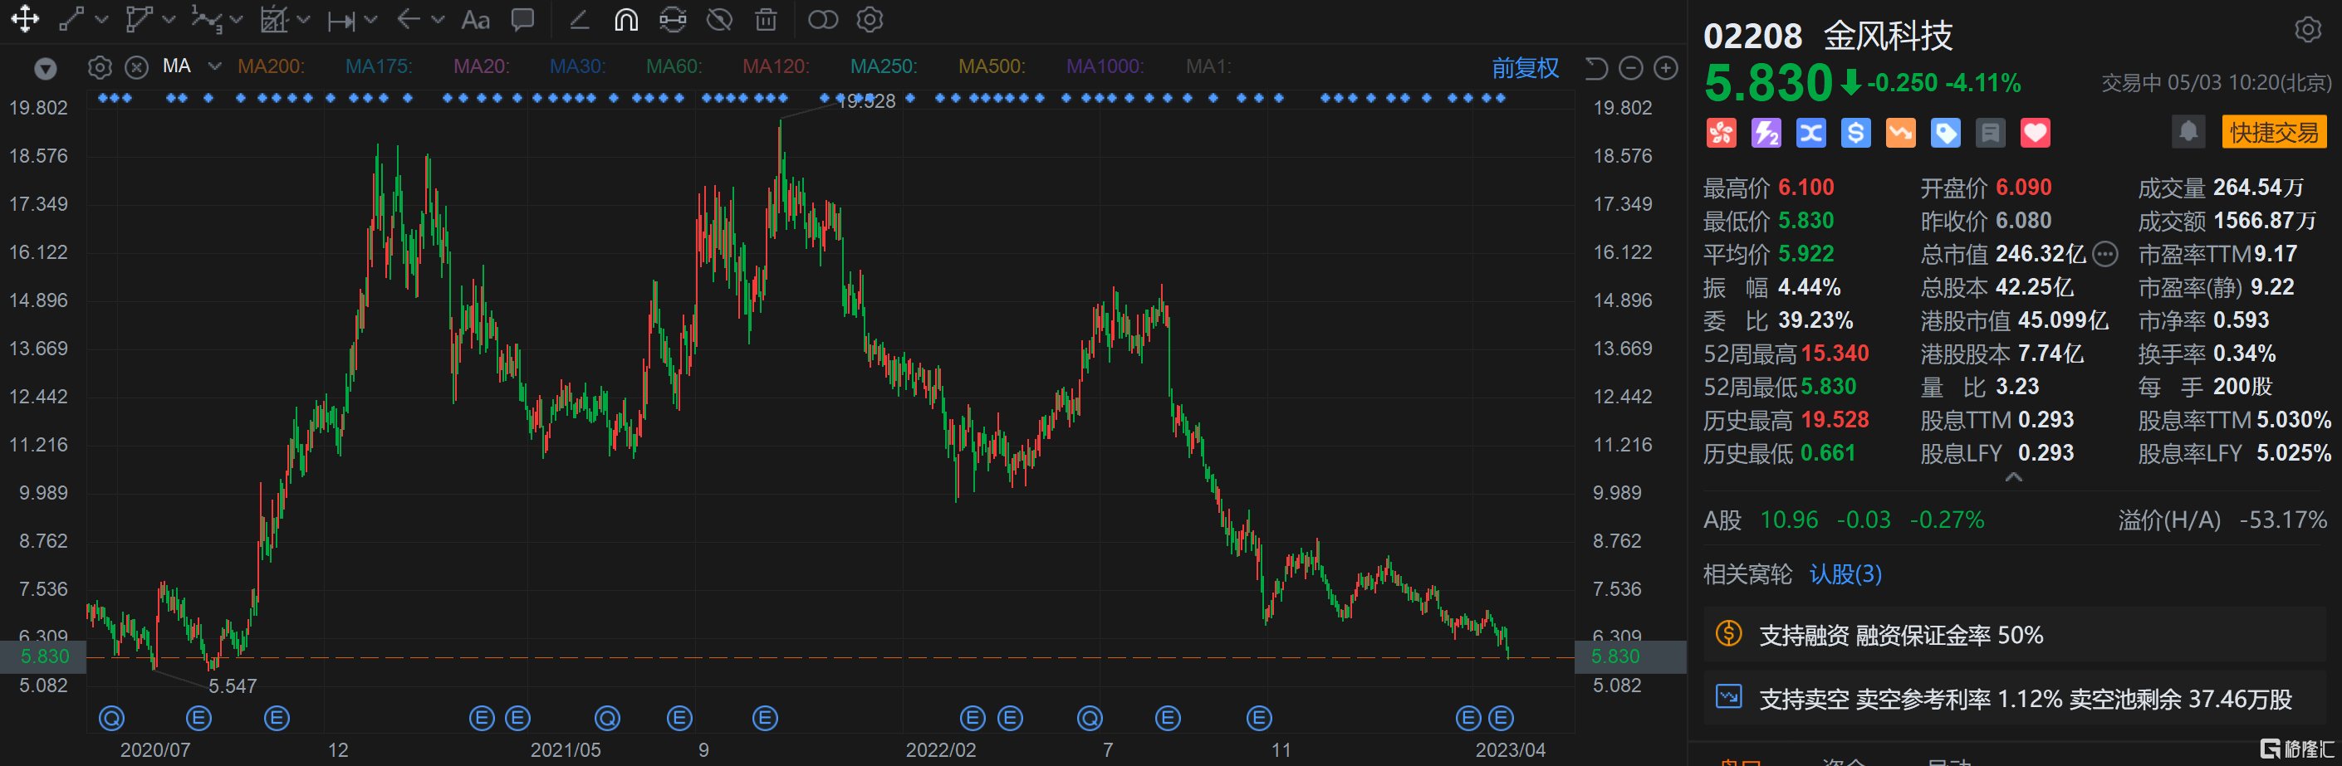Click the MA1000 legend label
This screenshot has width=2342, height=766.
(x=1105, y=66)
